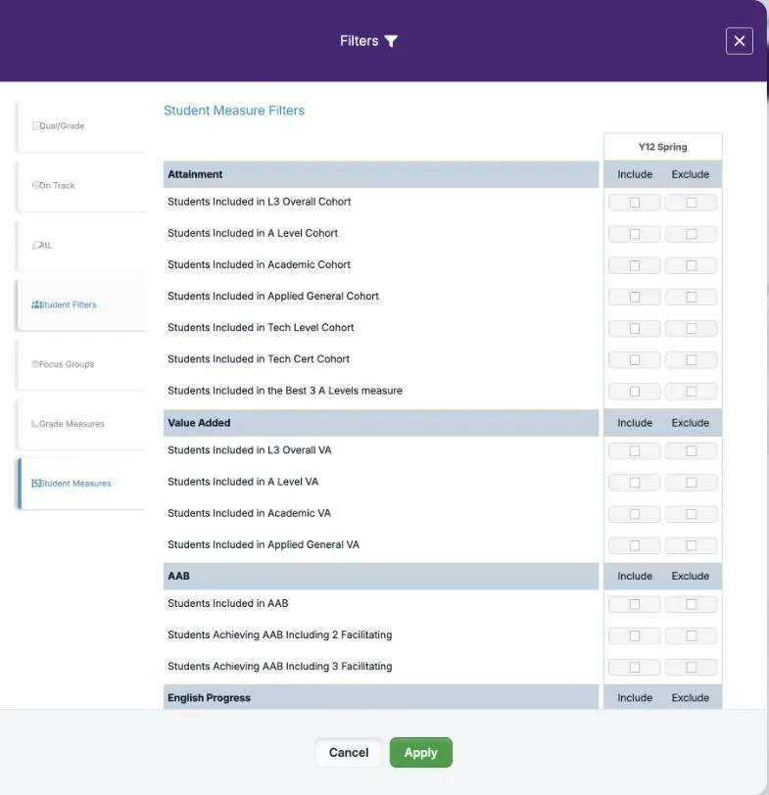Exclude Students in A Level VA
Screen dimensions: 769x795
(x=691, y=482)
